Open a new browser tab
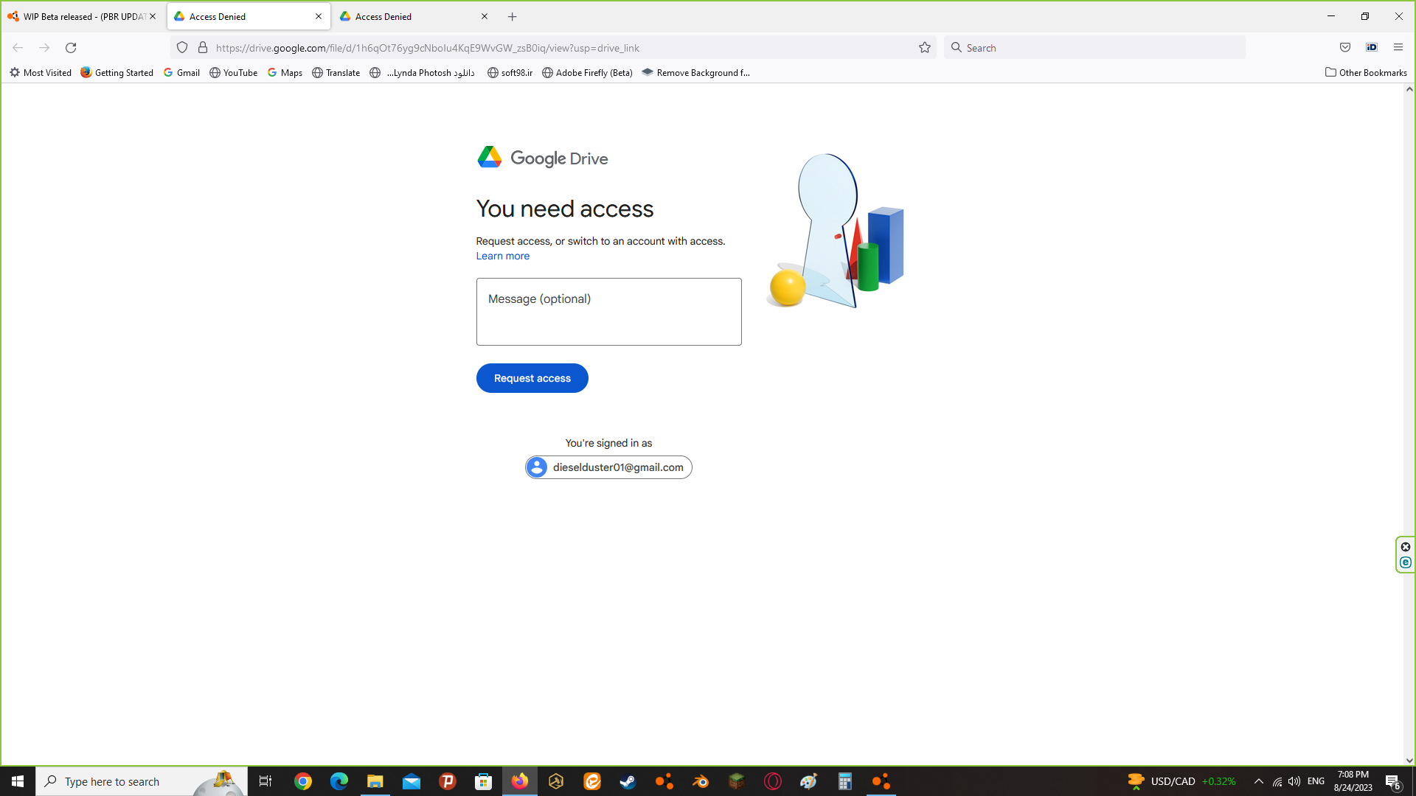Screen dimensions: 1416x796 (513, 16)
